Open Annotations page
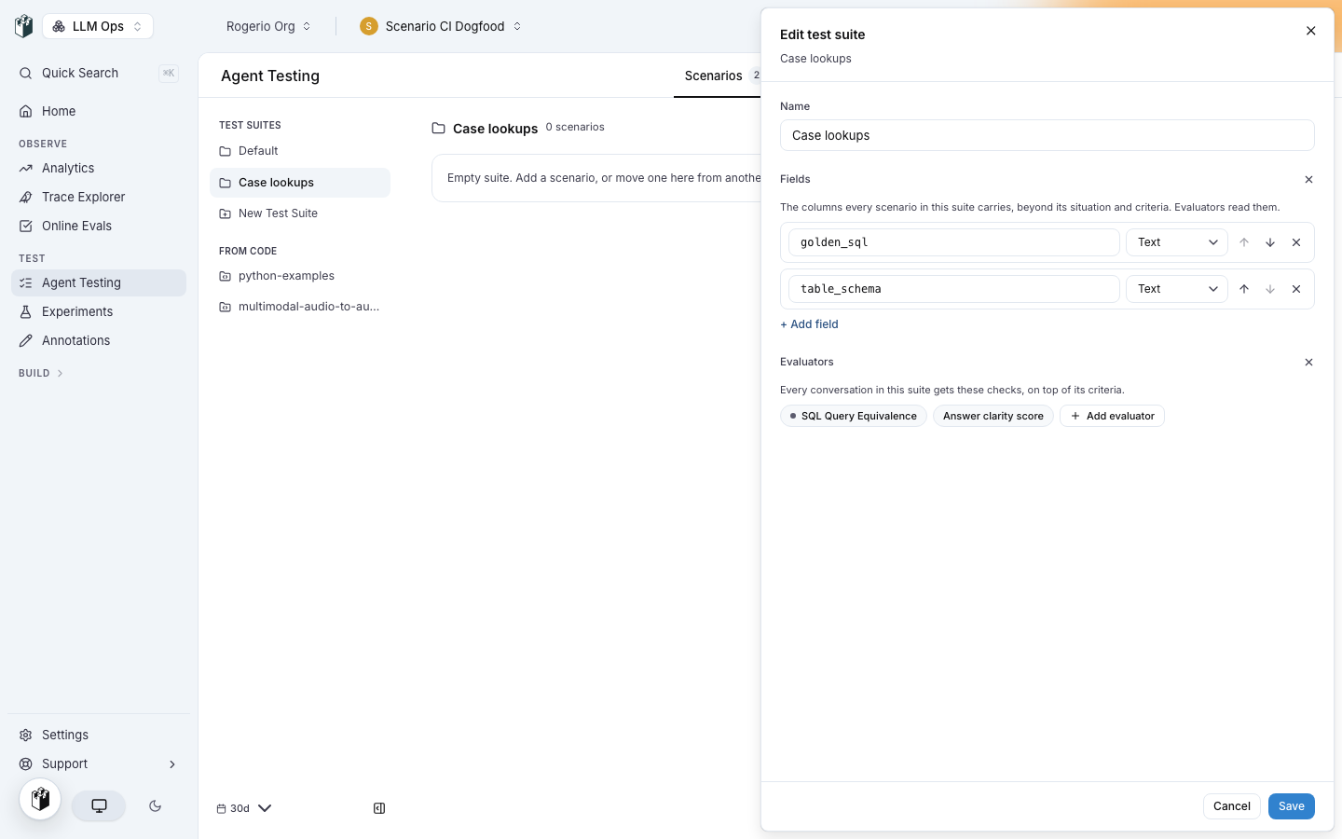The height and width of the screenshot is (839, 1342). (99, 340)
